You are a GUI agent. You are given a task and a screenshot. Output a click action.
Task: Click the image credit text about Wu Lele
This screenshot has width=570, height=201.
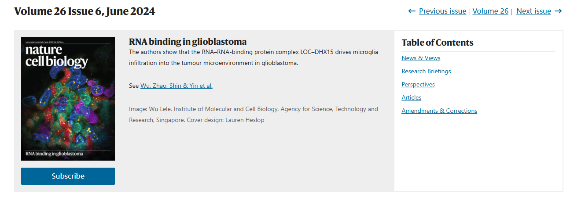pyautogui.click(x=254, y=115)
